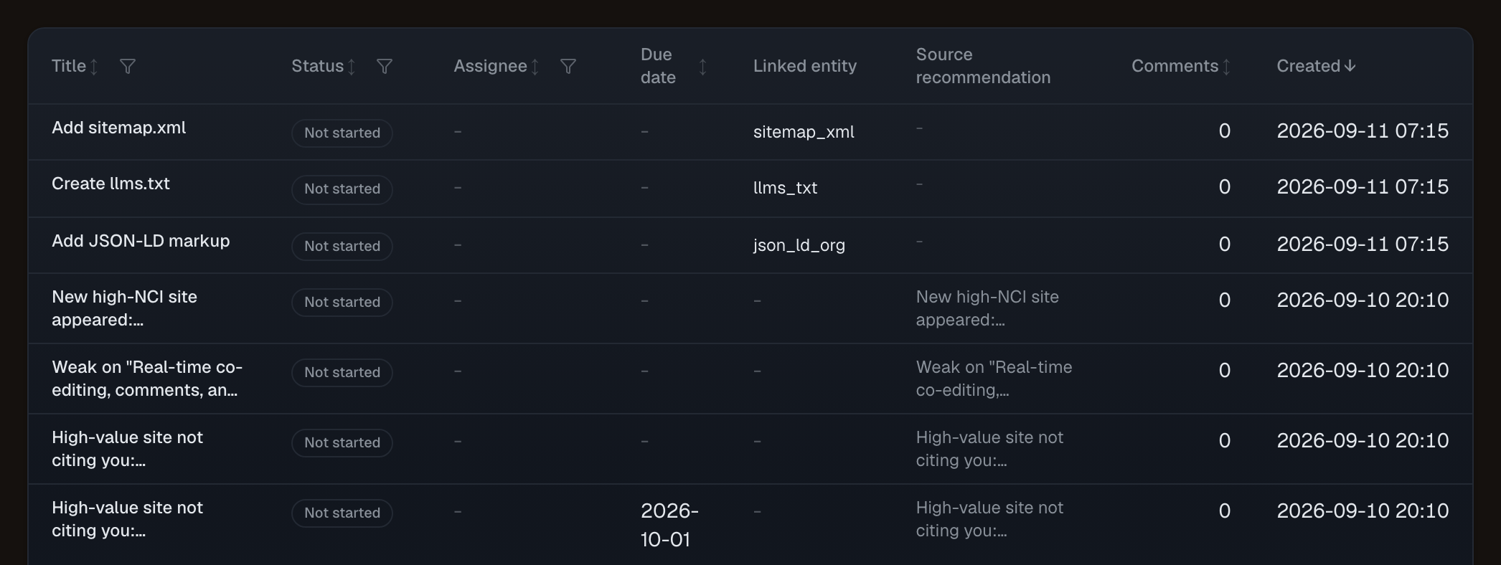
Task: Open the "Add sitemap.xml" task title
Action: tap(119, 128)
